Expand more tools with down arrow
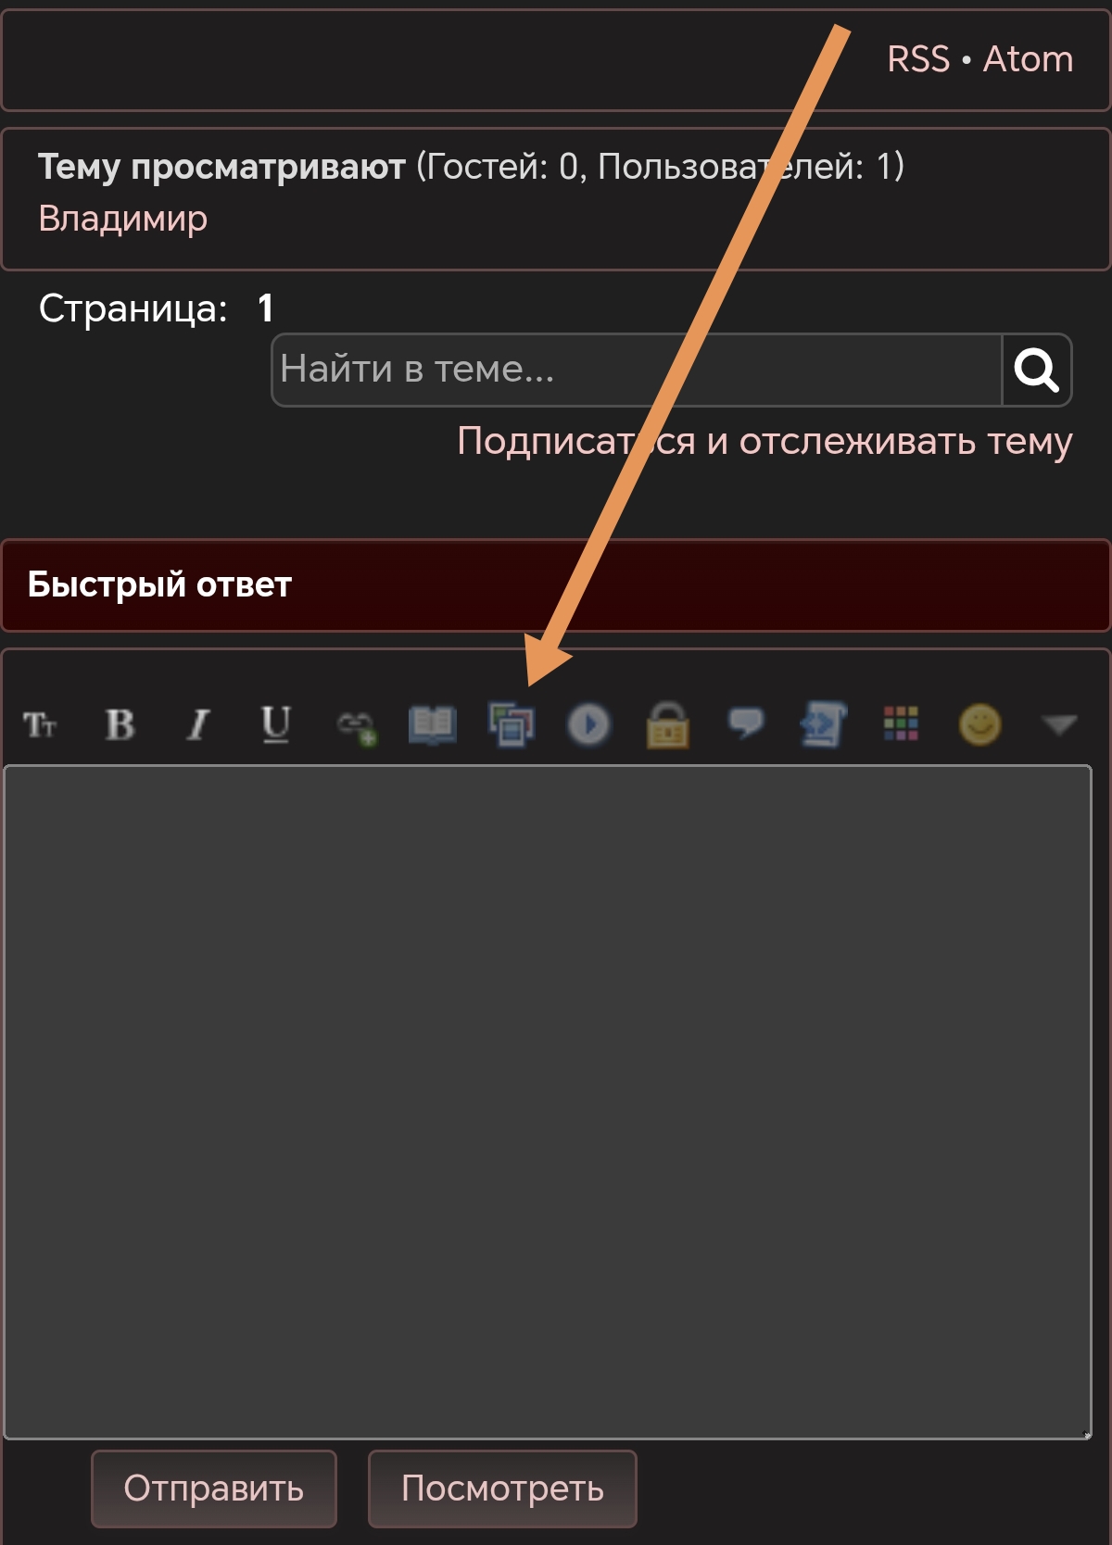This screenshot has height=1545, width=1112. [x=1058, y=724]
